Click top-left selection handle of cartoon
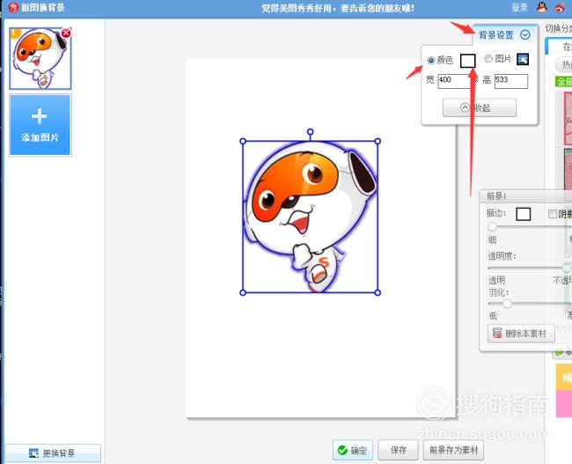This screenshot has width=572, height=464. click(243, 141)
